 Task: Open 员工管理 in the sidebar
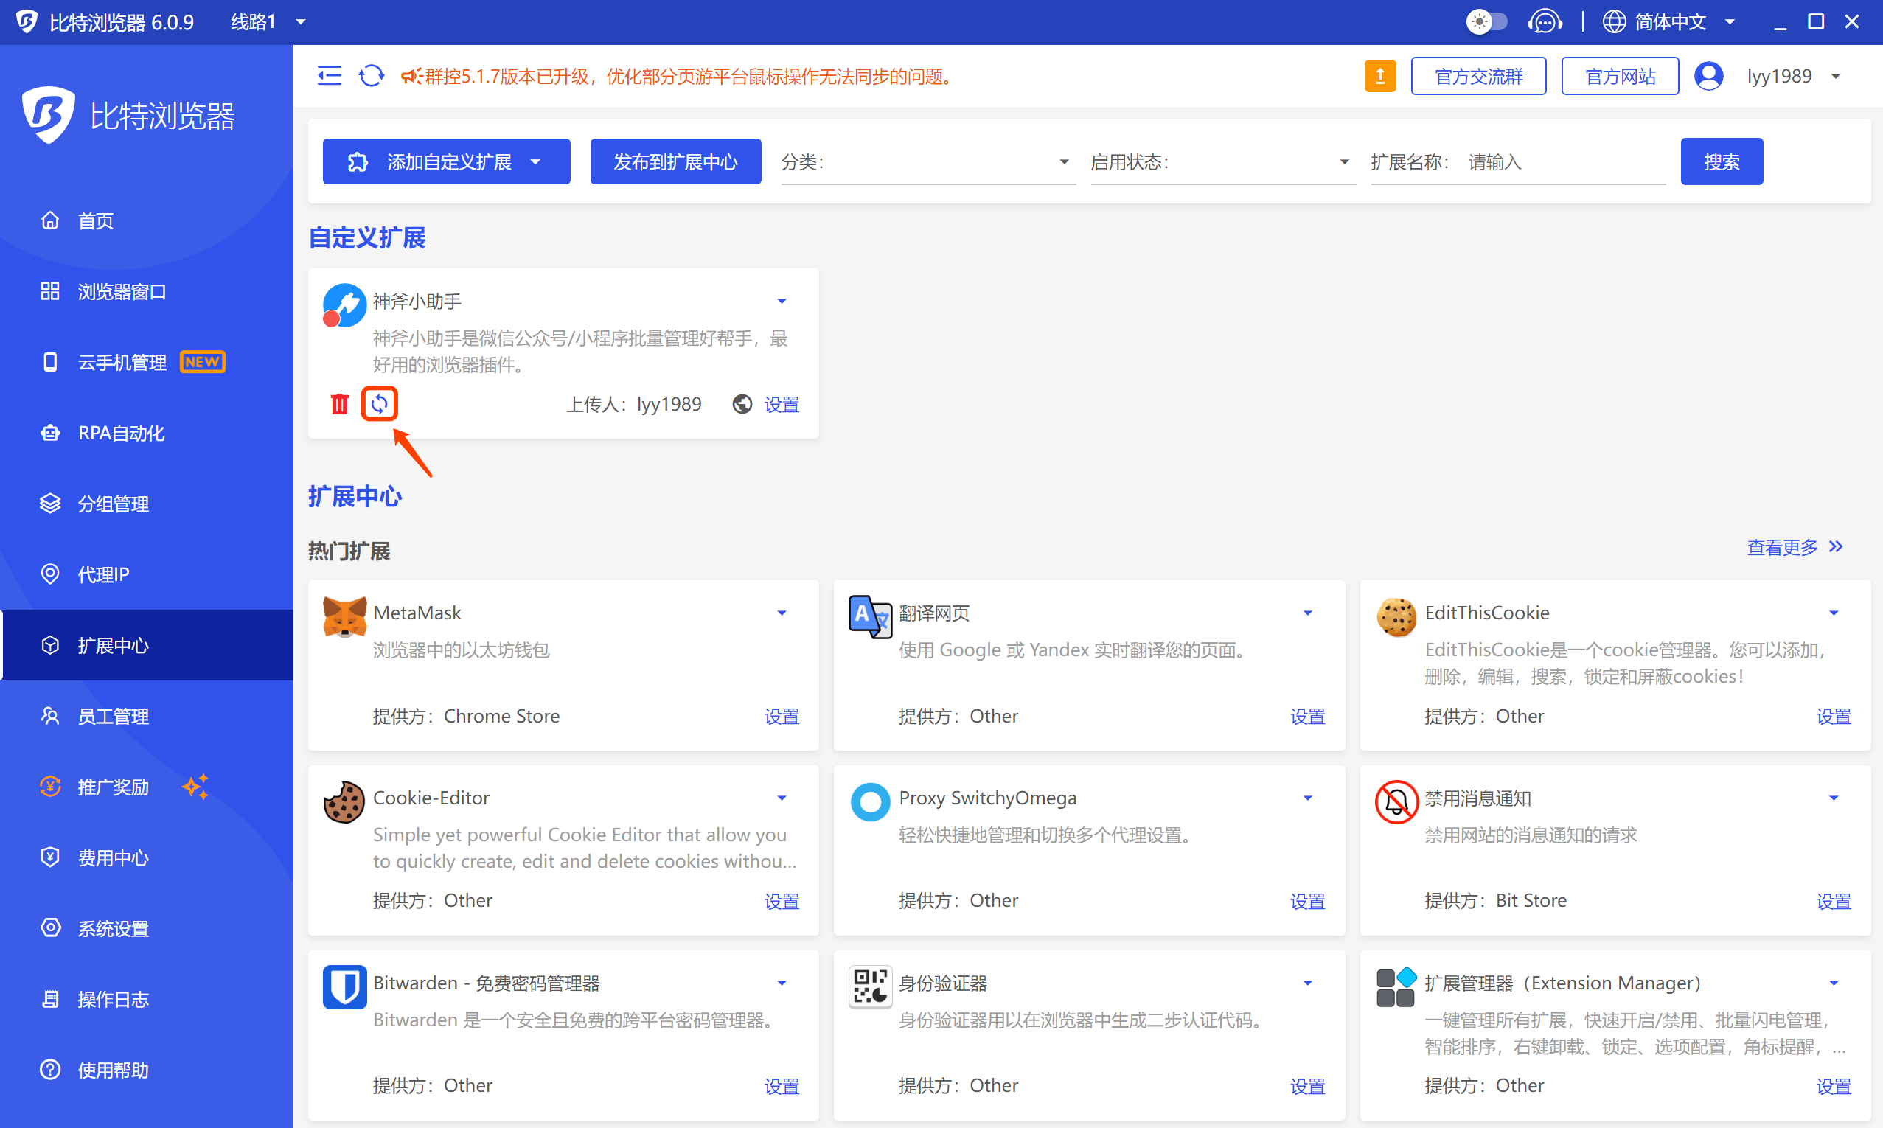pos(147,715)
